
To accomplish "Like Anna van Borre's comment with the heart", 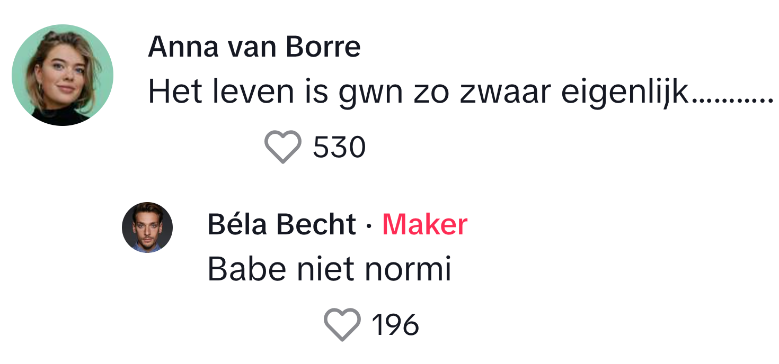I will [x=283, y=147].
